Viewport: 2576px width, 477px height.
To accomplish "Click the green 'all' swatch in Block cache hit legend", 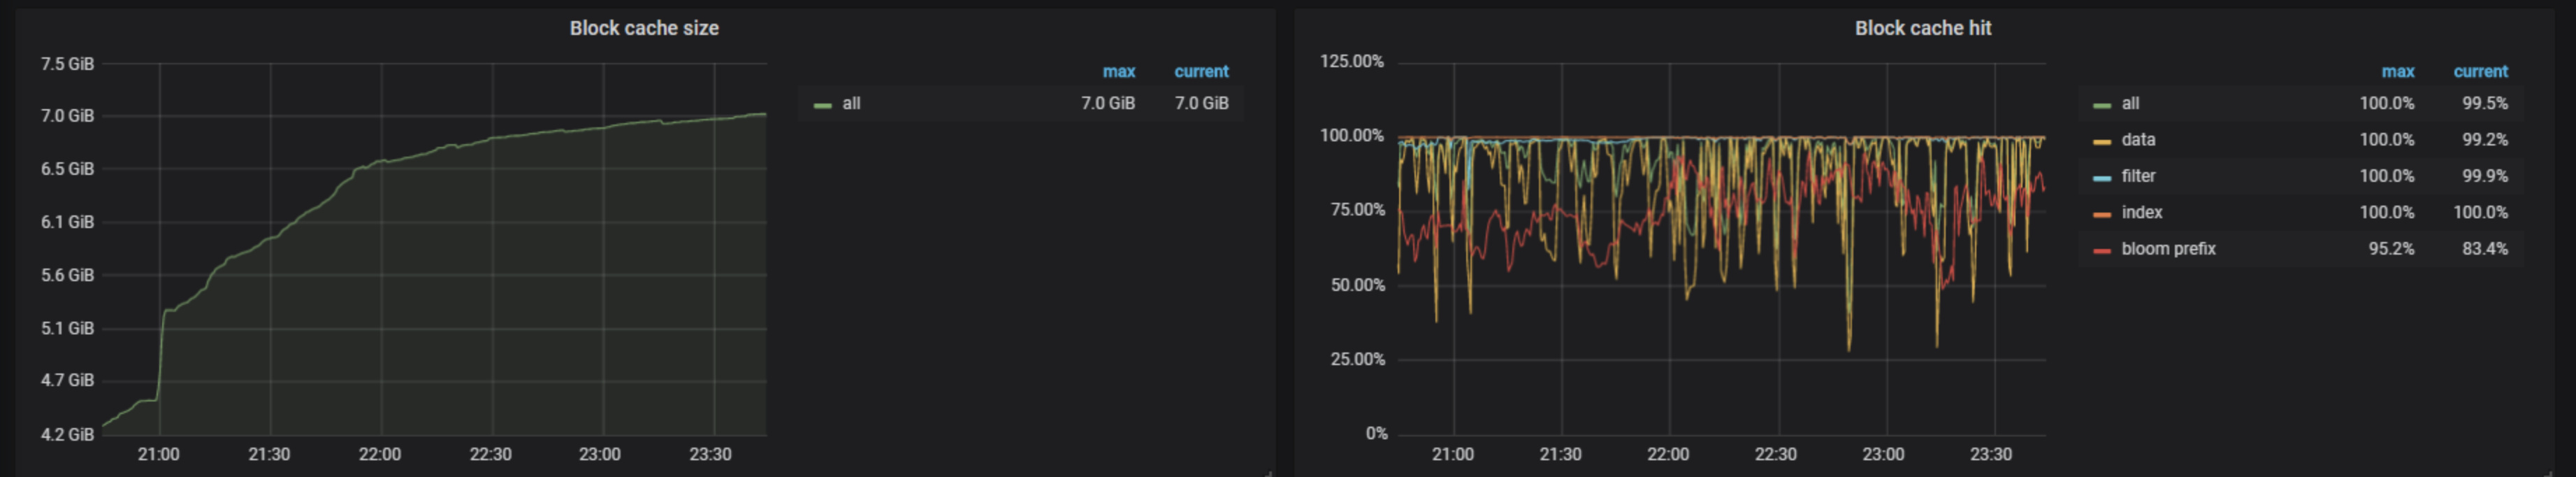I will click(2102, 105).
